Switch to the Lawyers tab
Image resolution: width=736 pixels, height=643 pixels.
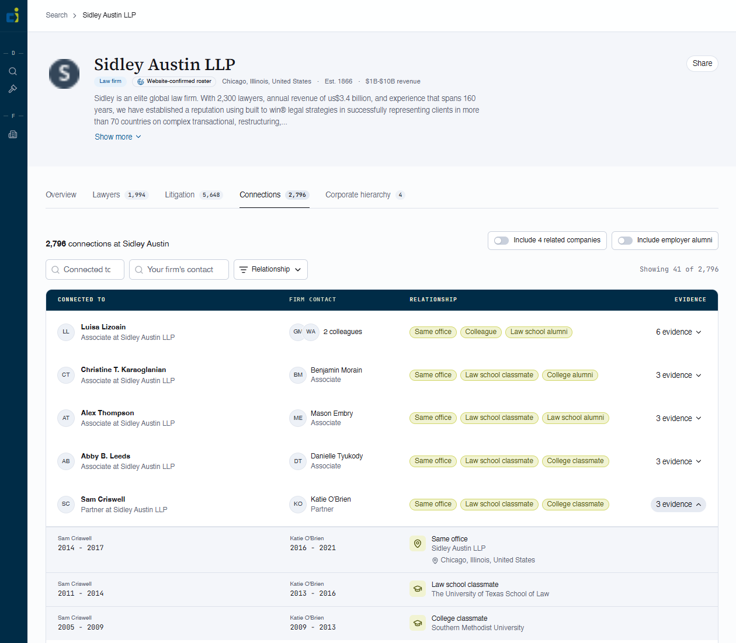[x=120, y=194]
